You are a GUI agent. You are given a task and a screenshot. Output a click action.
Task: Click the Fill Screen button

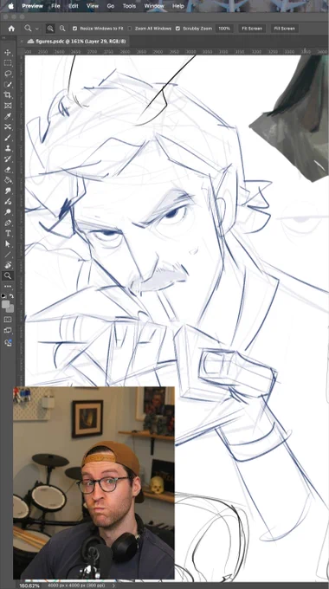[285, 29]
